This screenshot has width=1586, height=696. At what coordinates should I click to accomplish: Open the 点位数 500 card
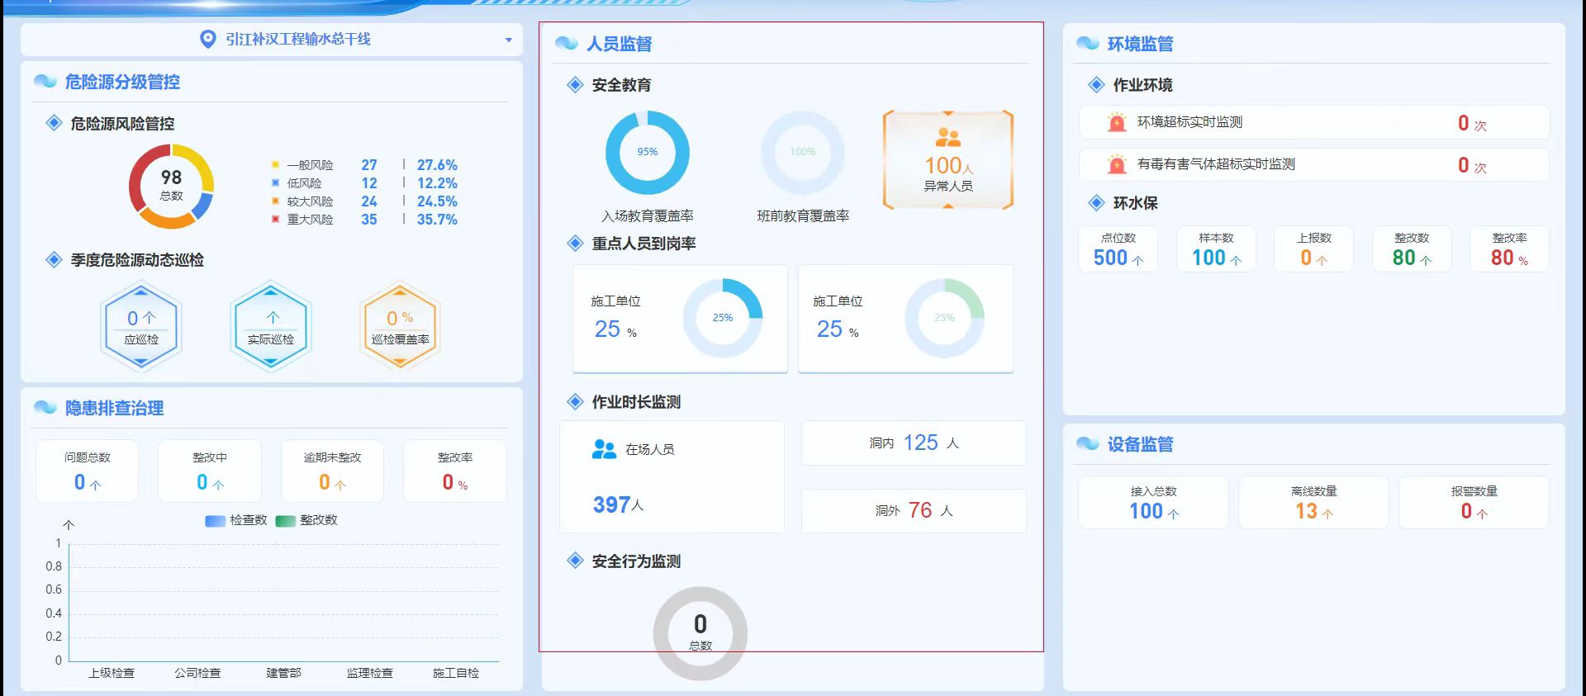click(1118, 249)
